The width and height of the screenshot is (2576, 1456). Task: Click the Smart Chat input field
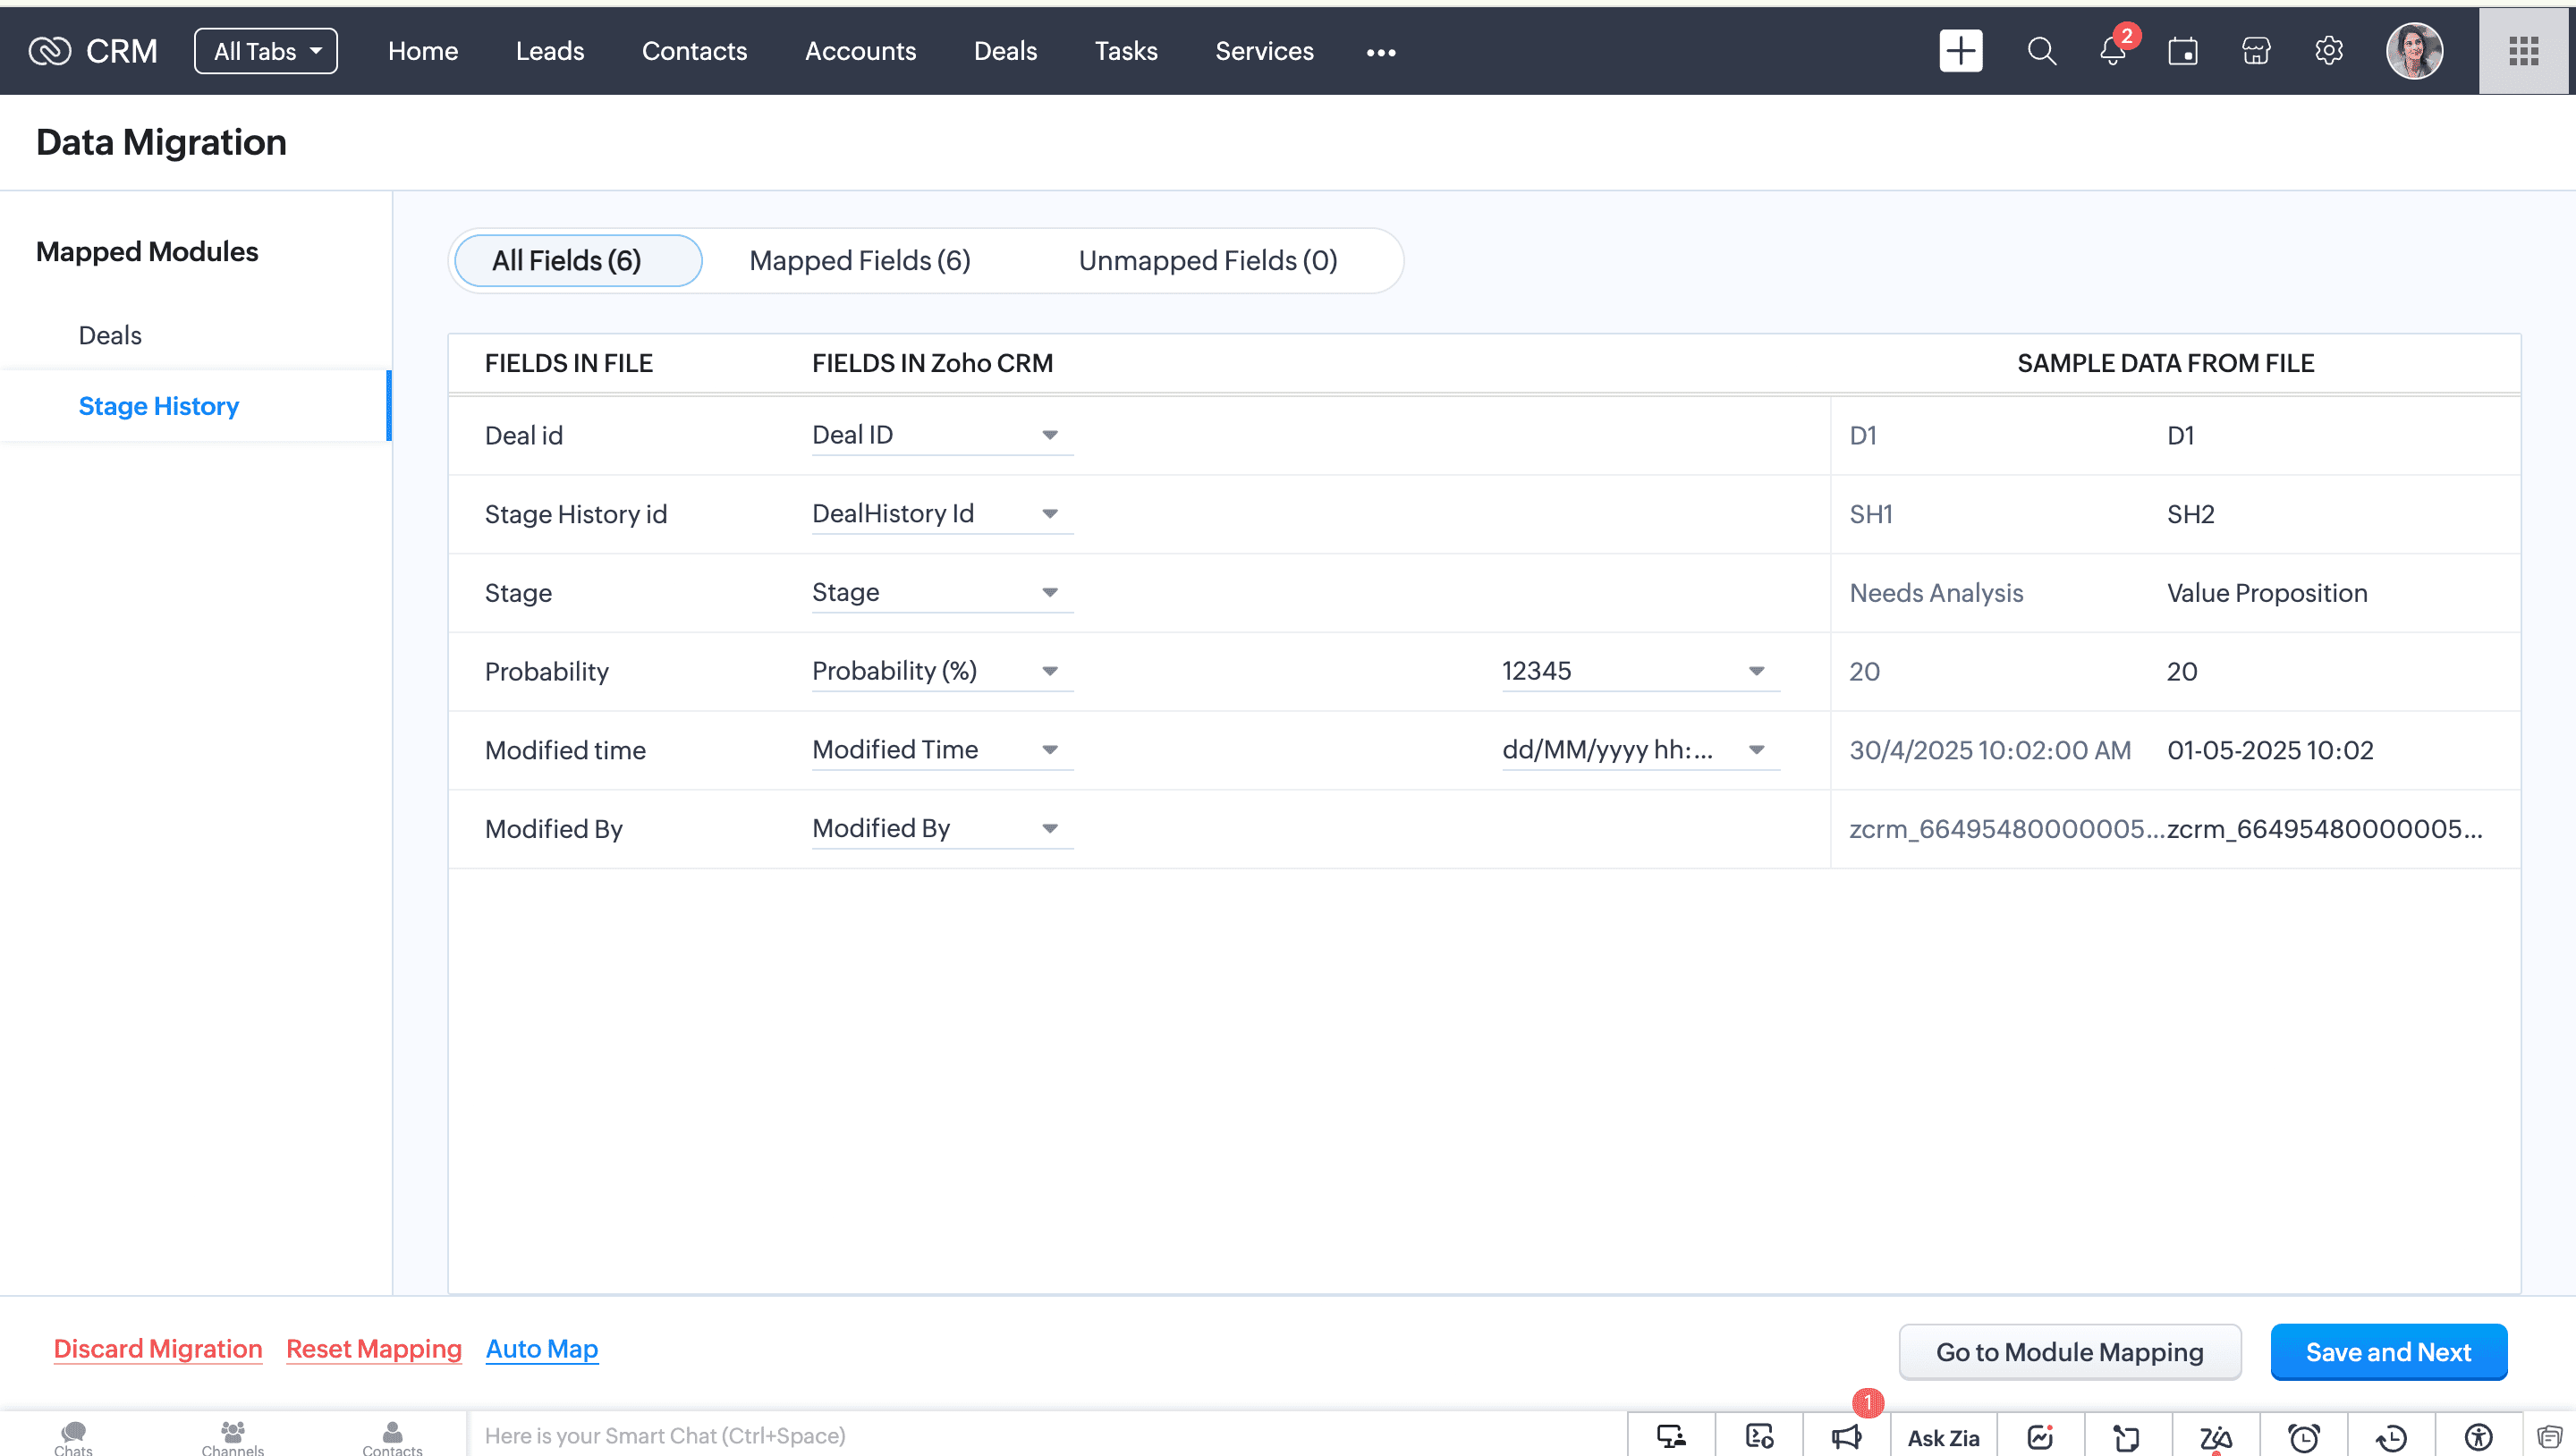click(x=1040, y=1436)
